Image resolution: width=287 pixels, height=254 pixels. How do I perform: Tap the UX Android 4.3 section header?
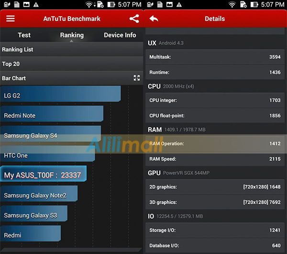pyautogui.click(x=166, y=43)
